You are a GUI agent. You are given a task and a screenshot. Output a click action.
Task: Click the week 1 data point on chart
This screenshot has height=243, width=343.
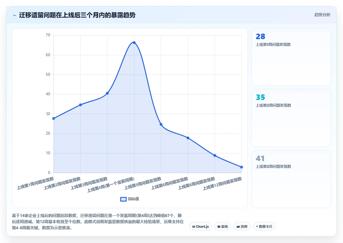[x=54, y=118]
